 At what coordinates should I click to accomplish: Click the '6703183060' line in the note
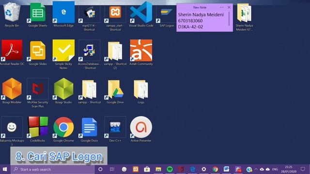click(190, 21)
